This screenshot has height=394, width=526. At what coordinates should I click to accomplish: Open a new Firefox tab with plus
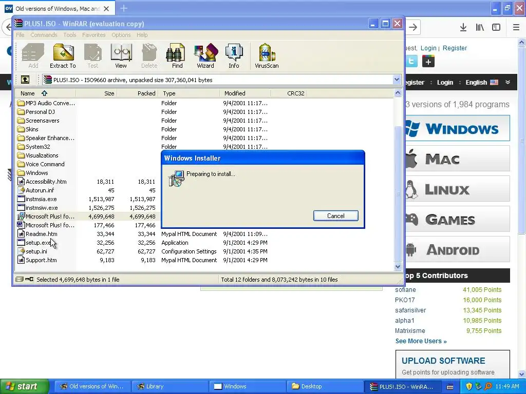pyautogui.click(x=124, y=8)
